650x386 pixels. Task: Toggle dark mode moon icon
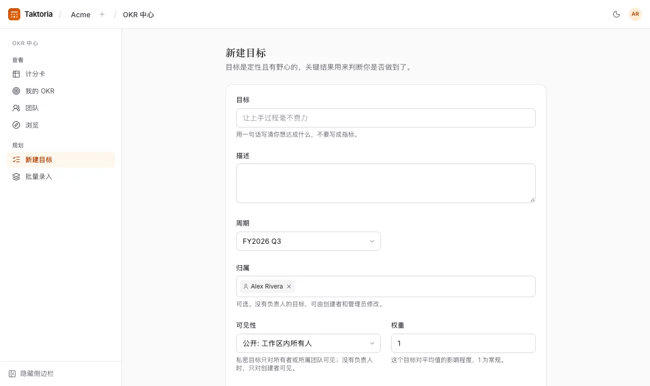click(616, 14)
